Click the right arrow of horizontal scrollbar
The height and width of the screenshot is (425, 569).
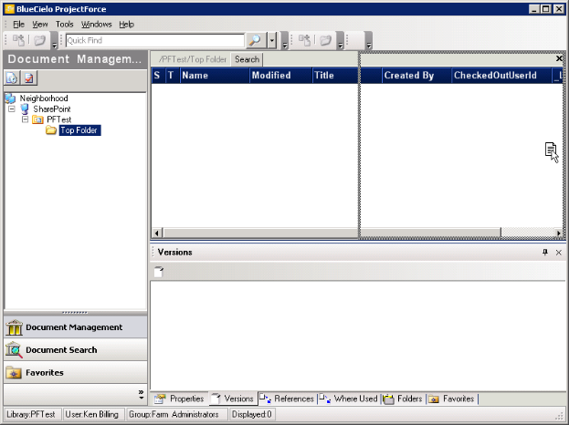559,233
